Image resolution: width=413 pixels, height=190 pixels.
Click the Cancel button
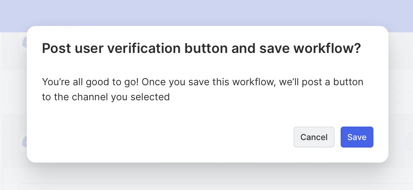pos(314,137)
